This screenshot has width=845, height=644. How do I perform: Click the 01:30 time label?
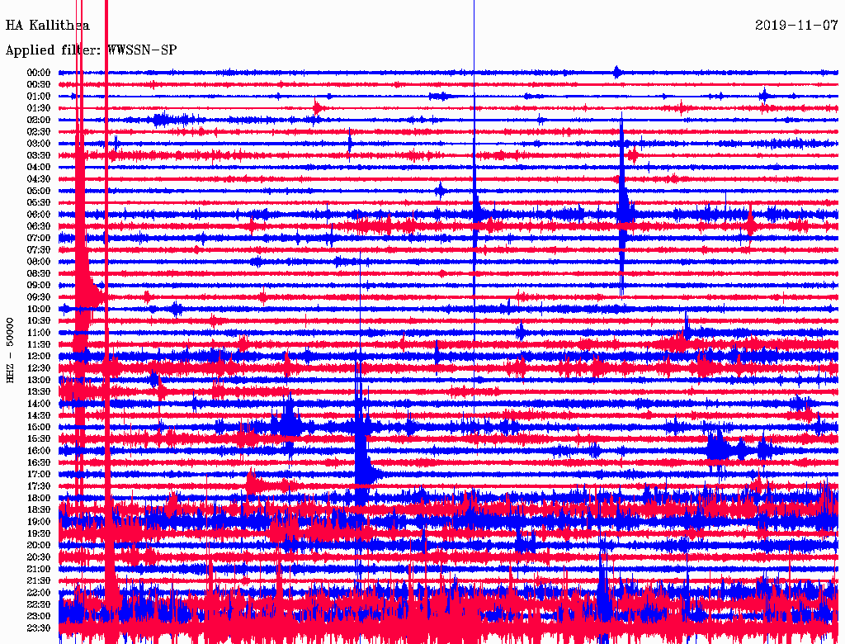coord(39,108)
